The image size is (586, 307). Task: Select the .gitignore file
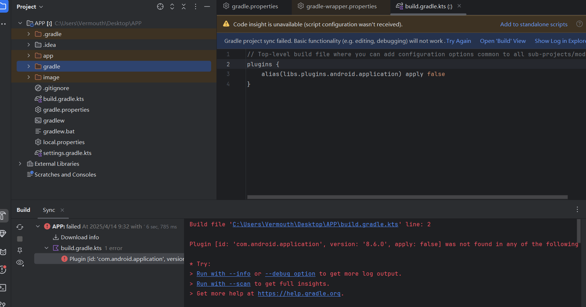(52, 88)
